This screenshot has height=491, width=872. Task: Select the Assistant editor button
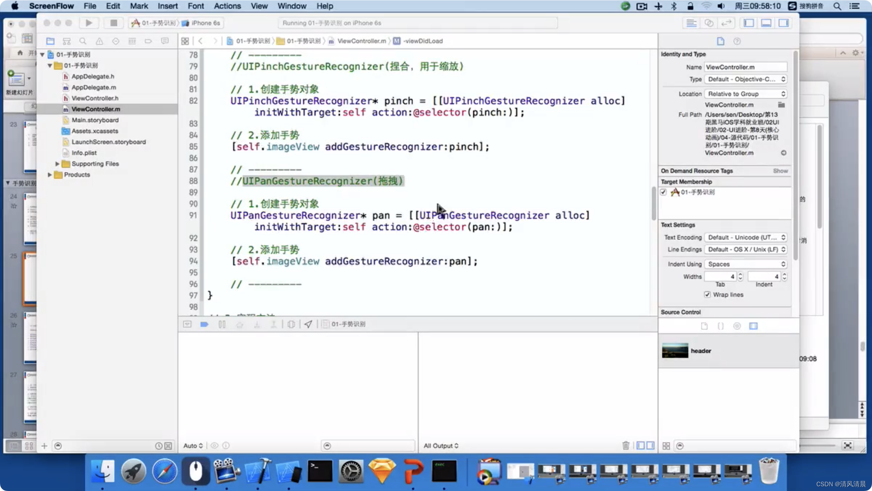tap(709, 23)
